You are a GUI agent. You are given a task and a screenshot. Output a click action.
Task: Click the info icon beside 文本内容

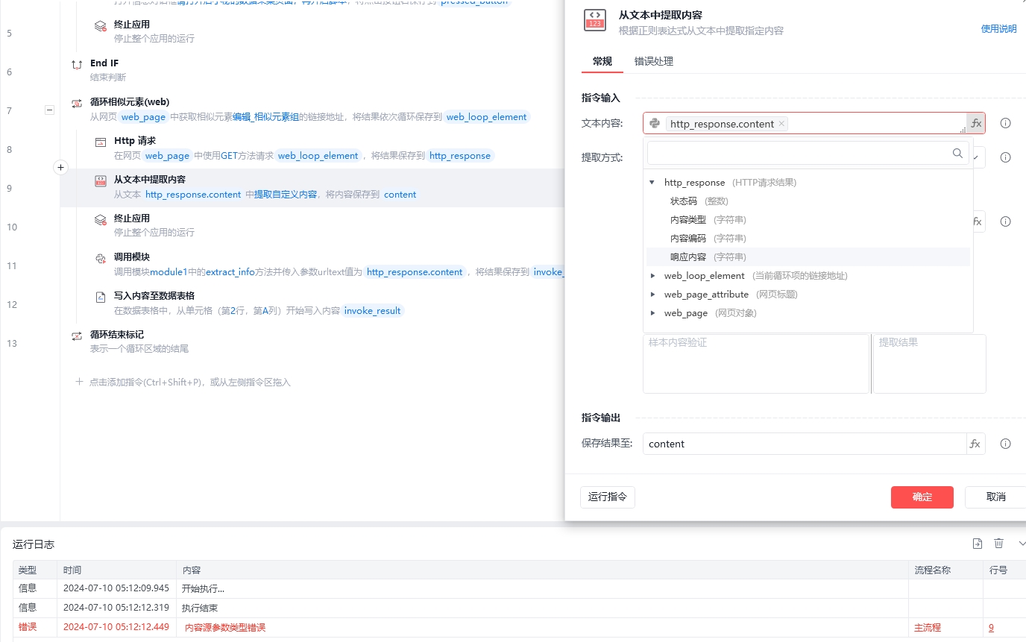(x=1005, y=124)
